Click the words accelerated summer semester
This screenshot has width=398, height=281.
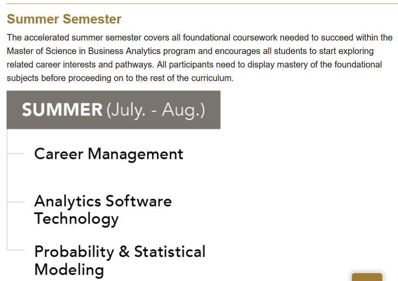pyautogui.click(x=83, y=37)
